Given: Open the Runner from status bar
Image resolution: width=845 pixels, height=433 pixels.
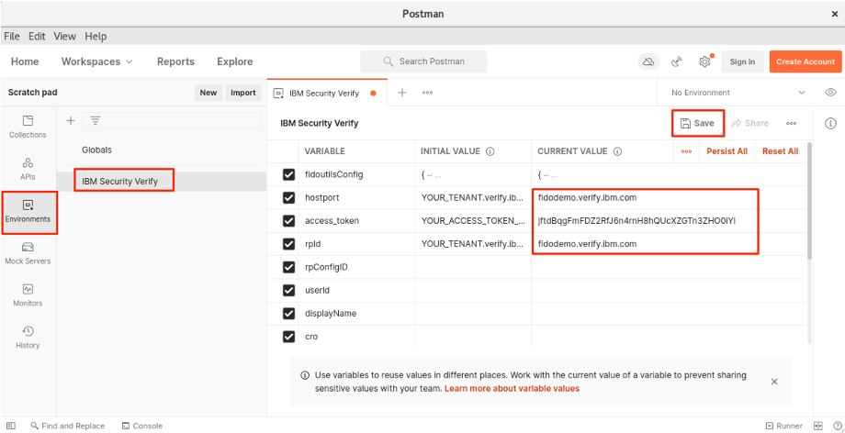Looking at the screenshot, I should tap(784, 426).
